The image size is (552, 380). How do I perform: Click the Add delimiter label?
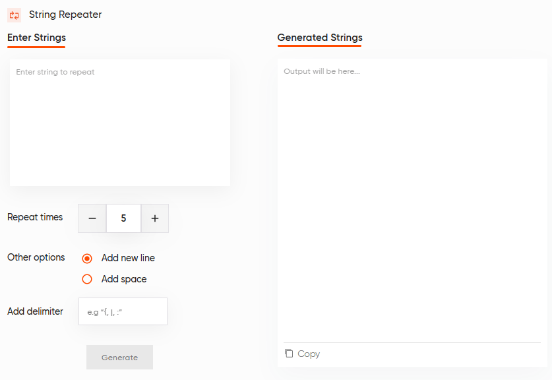pos(35,311)
